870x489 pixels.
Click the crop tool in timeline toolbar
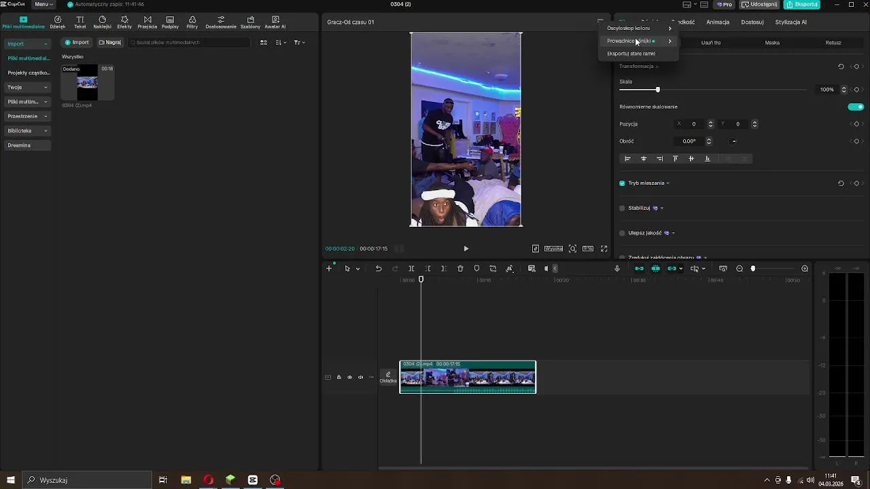(x=493, y=268)
